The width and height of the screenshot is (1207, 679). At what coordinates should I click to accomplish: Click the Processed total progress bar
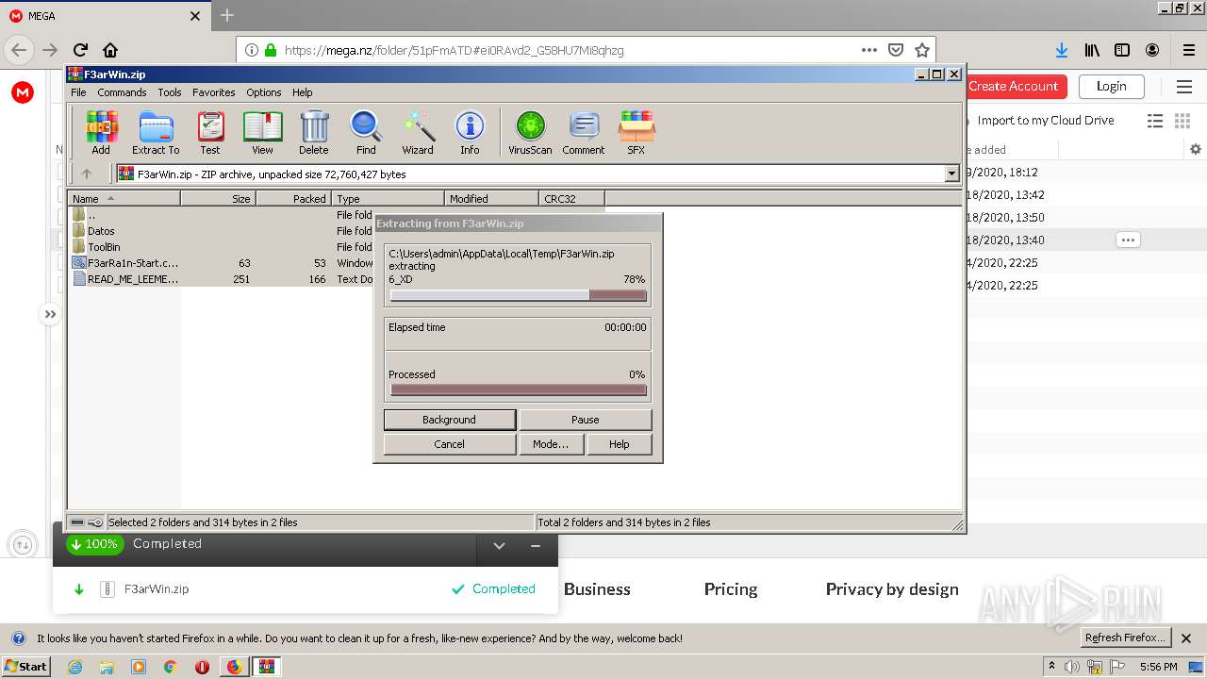click(519, 389)
